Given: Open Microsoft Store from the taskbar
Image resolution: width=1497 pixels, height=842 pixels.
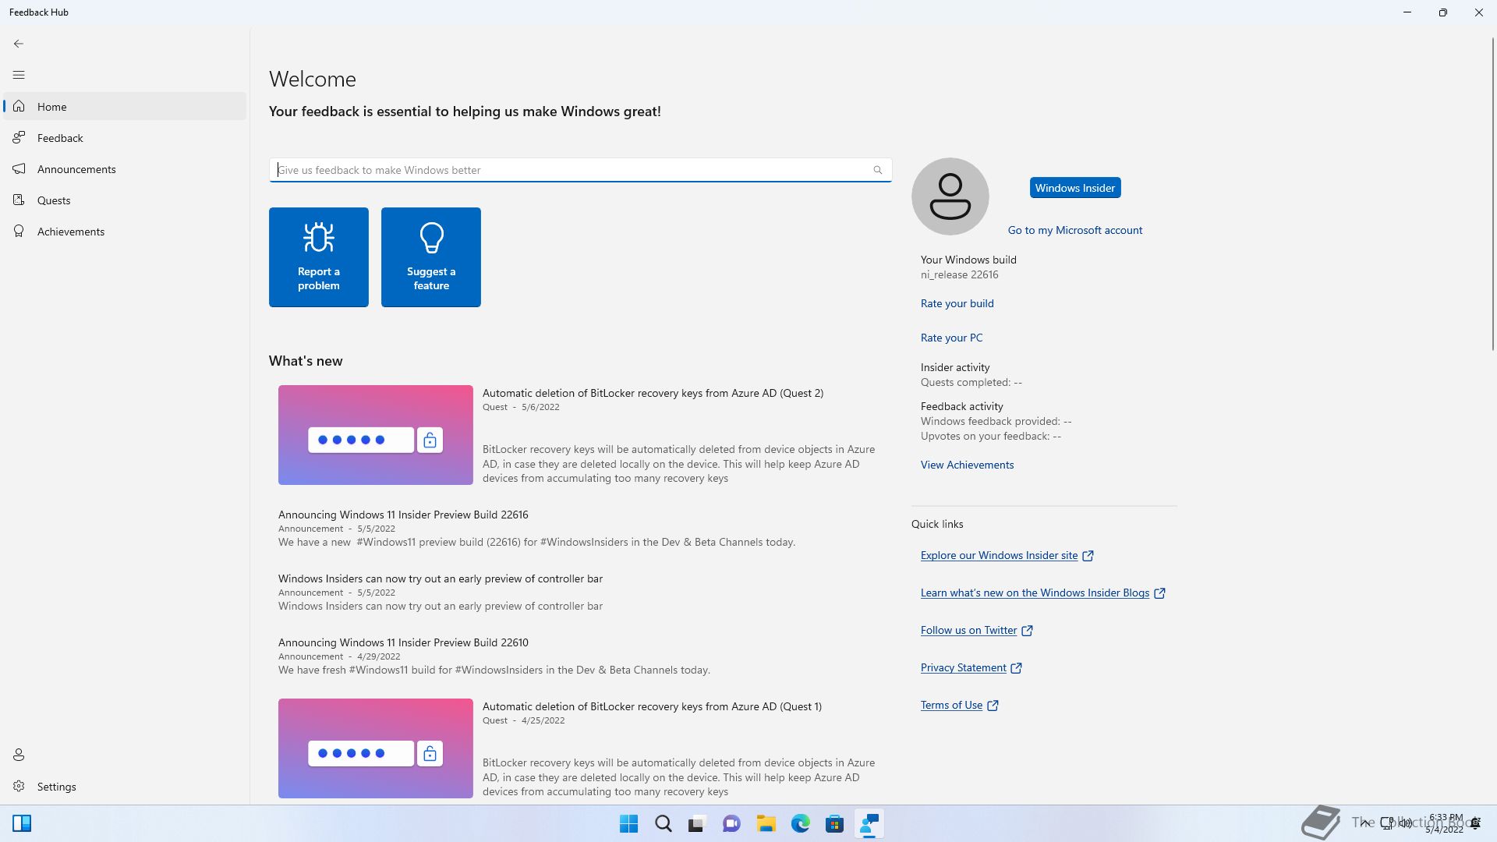Looking at the screenshot, I should point(835,824).
